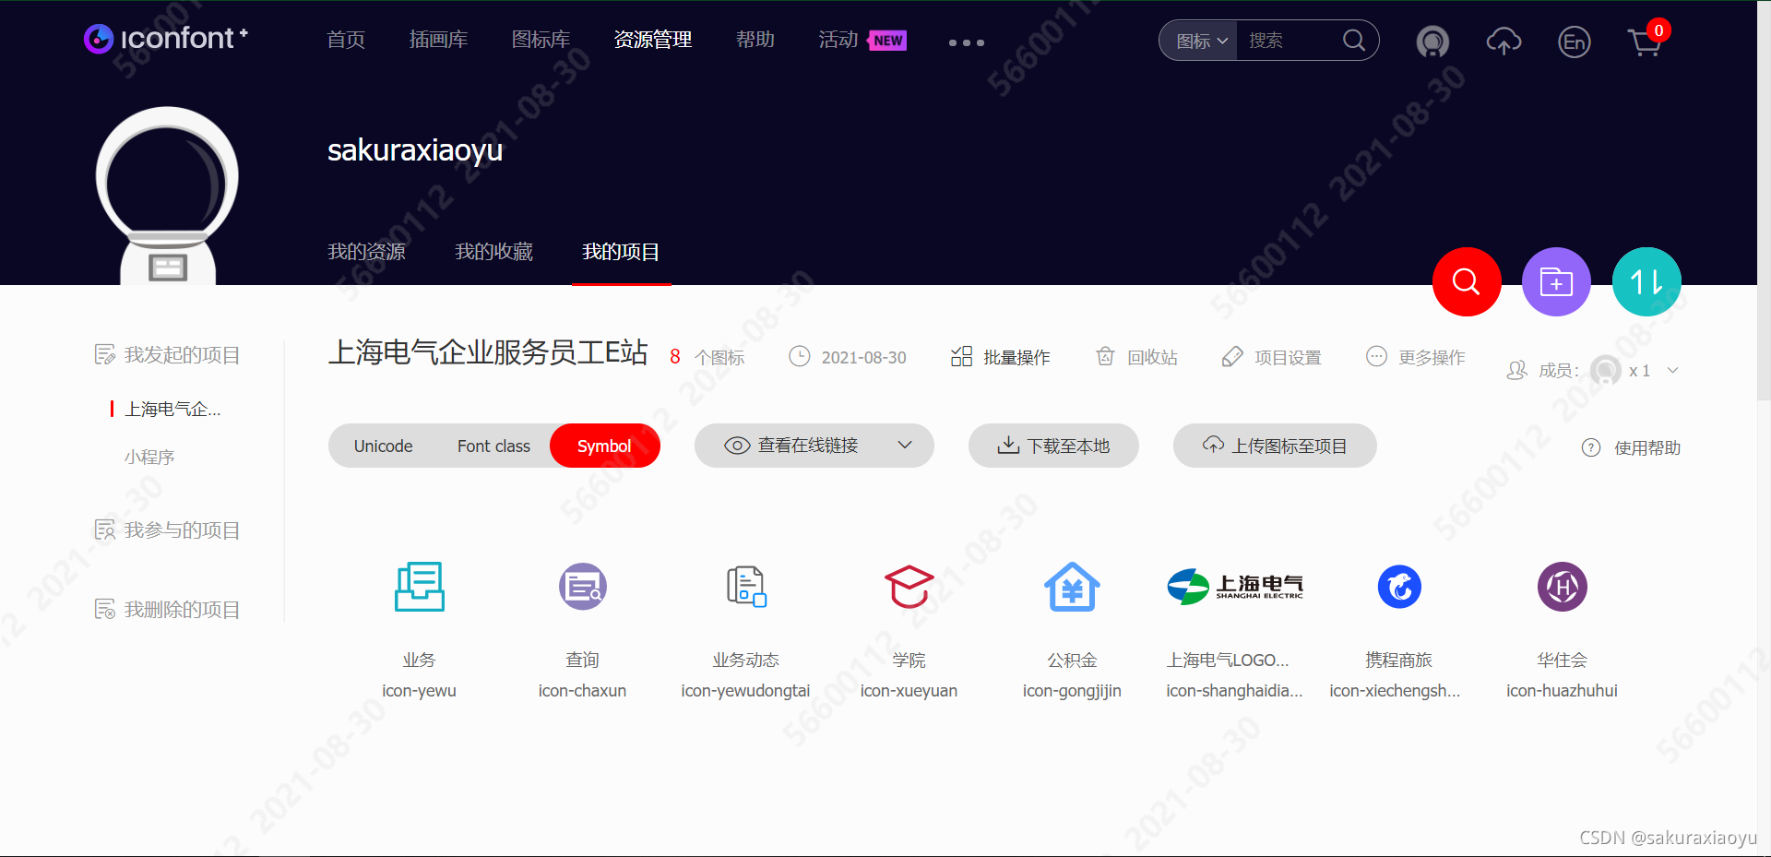The image size is (1771, 857).
Task: Expand the members list chevron
Action: (x=1672, y=370)
